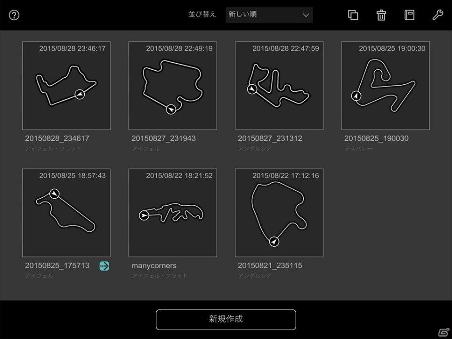452x339 pixels.
Task: Click the アンダルシア label under 20150821_235115
Action: tap(255, 276)
